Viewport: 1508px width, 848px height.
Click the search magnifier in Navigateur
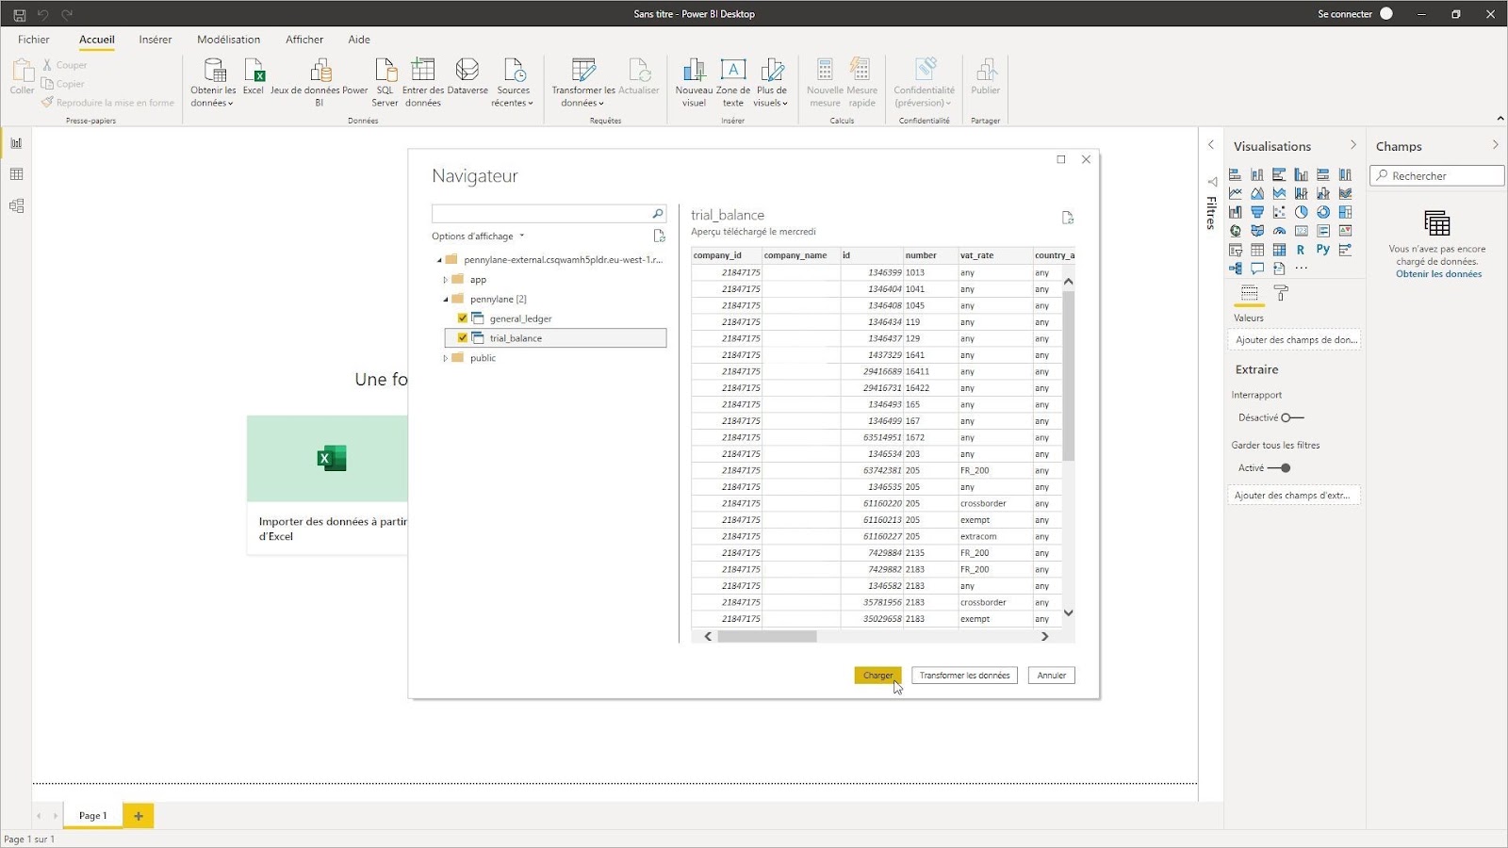point(658,214)
